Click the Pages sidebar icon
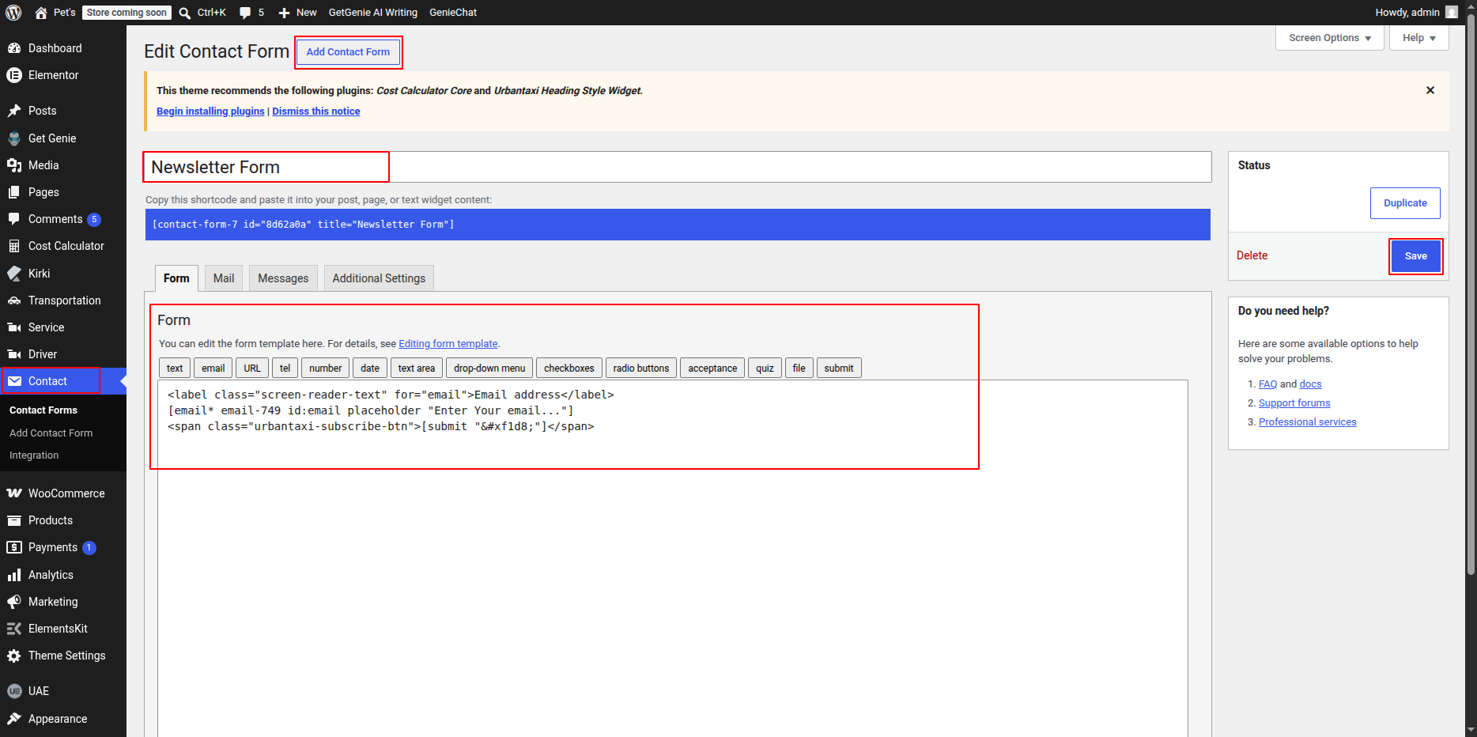The image size is (1477, 737). 14,192
